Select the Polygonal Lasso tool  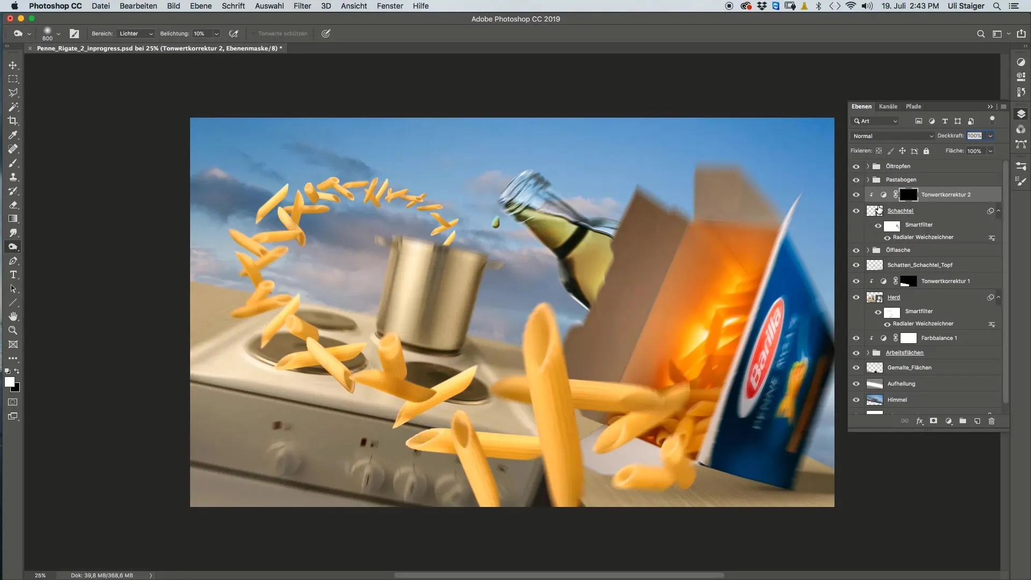tap(13, 93)
